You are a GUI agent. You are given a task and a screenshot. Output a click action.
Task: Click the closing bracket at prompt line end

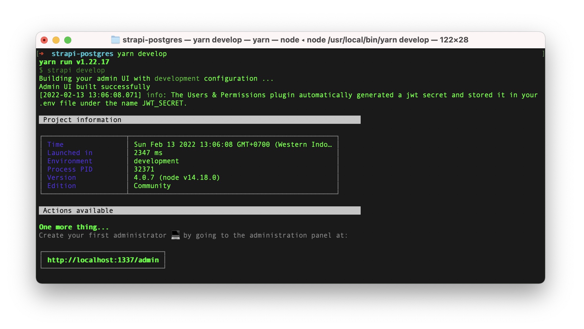pos(543,54)
